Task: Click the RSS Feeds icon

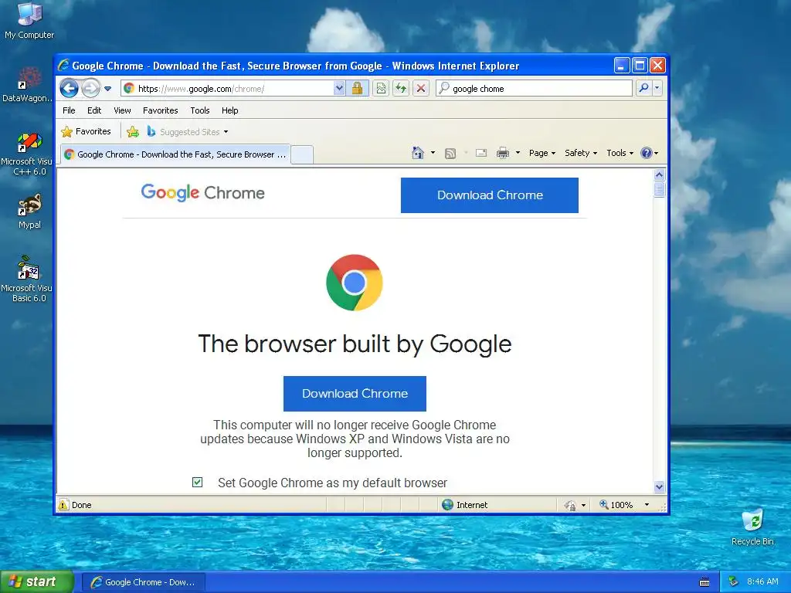Action: [450, 154]
